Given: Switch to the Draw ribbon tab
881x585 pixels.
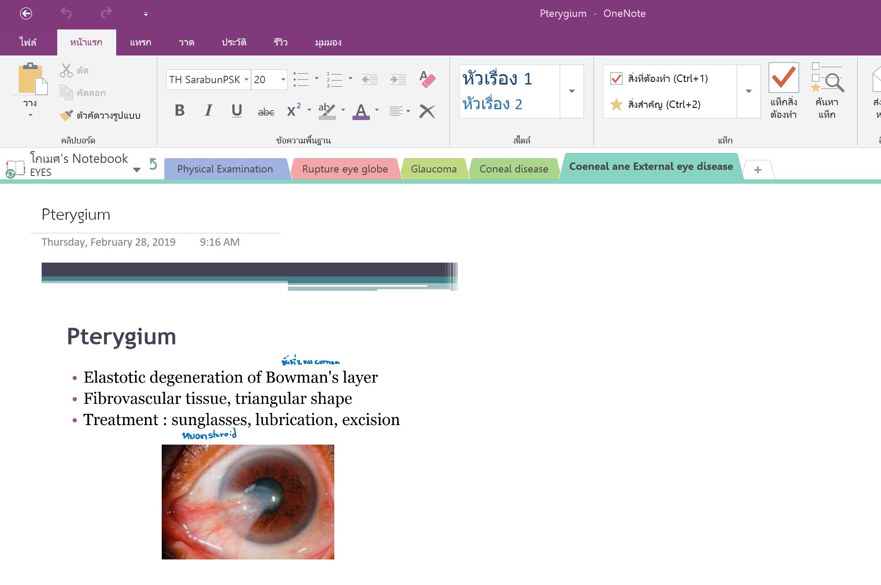Looking at the screenshot, I should coord(186,42).
